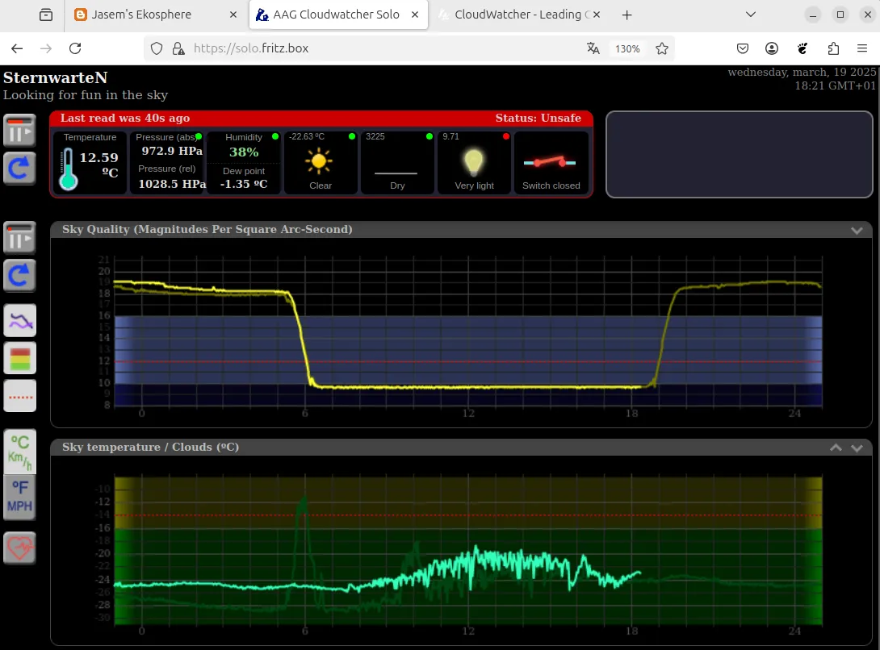The height and width of the screenshot is (650, 880).
Task: Open the Firefox application hamburger menu
Action: coord(862,49)
